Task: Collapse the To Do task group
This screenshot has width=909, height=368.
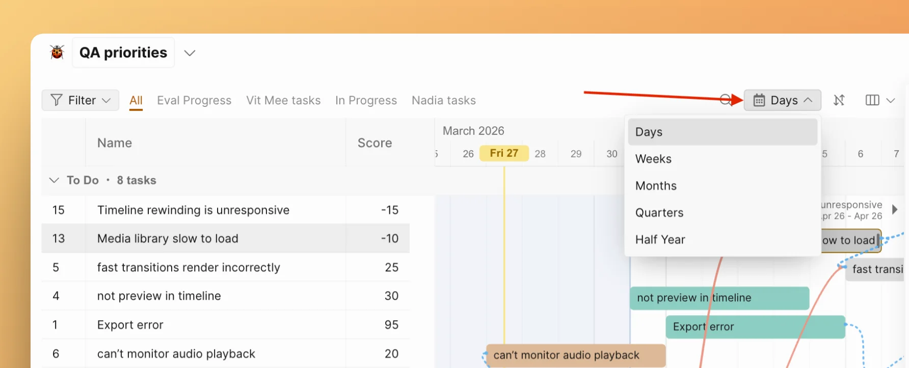Action: (54, 180)
